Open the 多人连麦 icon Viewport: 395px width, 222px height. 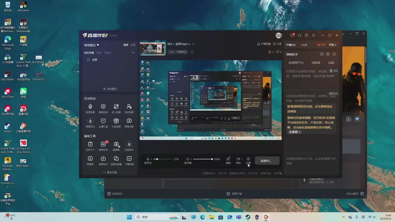pyautogui.click(x=116, y=107)
